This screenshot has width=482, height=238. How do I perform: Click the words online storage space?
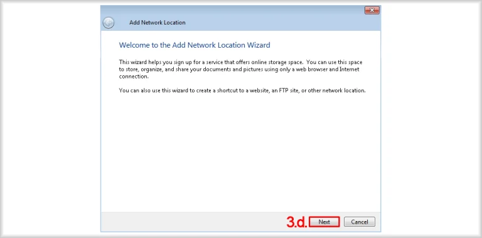(x=267, y=62)
